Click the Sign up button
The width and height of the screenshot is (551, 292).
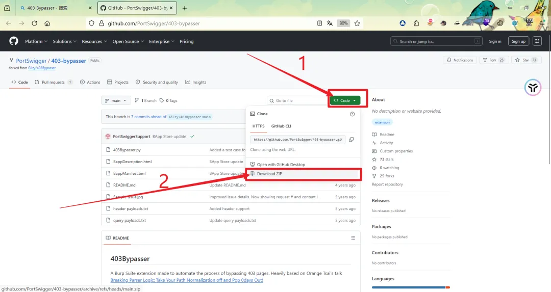(x=518, y=41)
